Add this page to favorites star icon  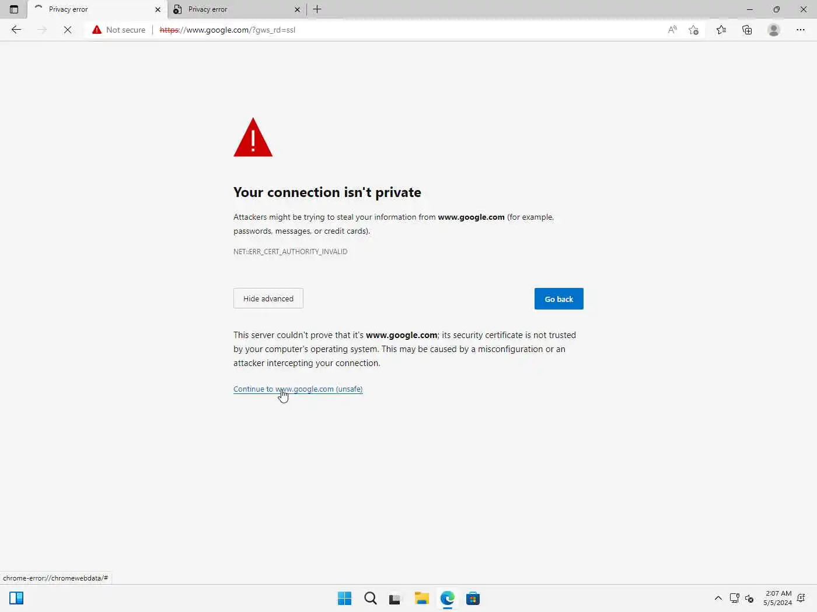693,30
